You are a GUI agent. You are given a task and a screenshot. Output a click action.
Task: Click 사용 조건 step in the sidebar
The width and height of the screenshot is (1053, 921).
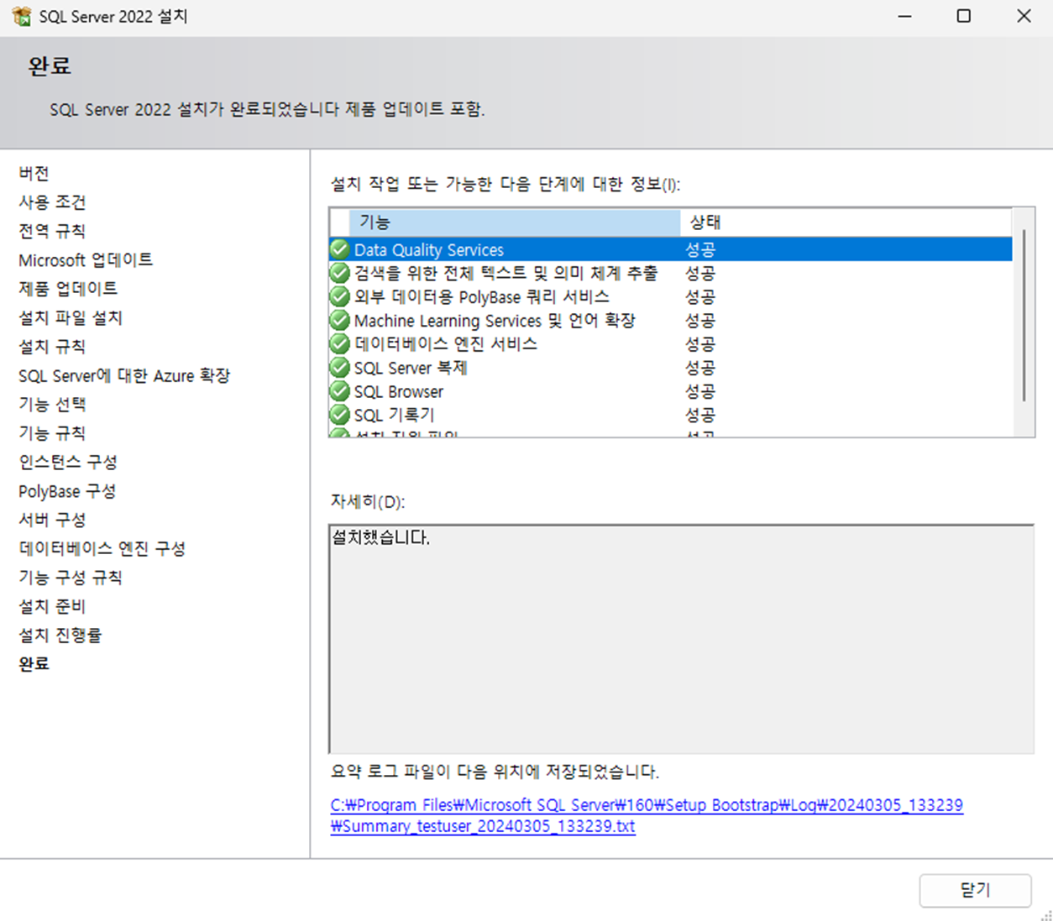pos(52,202)
